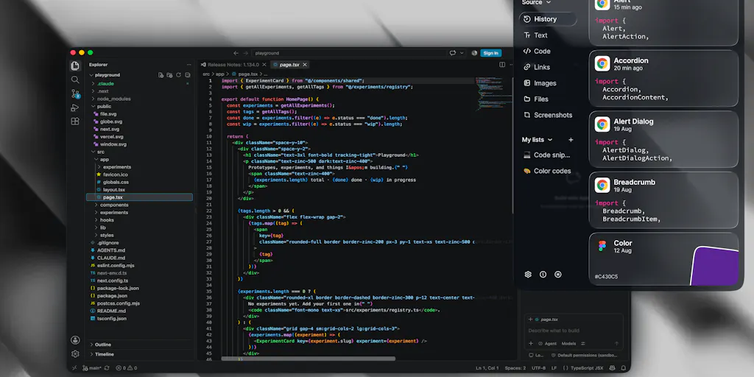Open the Extensions view

(75, 121)
